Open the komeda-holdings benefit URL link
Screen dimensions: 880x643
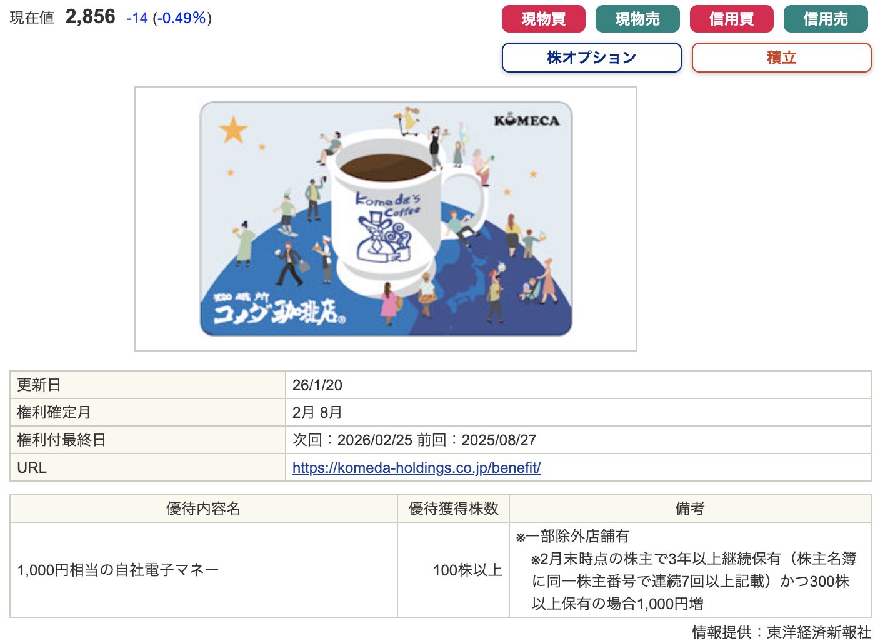pos(416,468)
